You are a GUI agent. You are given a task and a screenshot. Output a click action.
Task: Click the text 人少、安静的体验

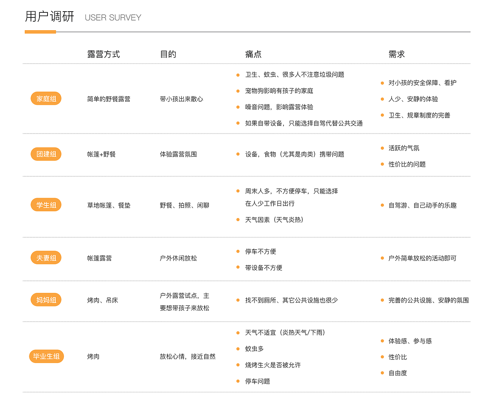pos(413,99)
